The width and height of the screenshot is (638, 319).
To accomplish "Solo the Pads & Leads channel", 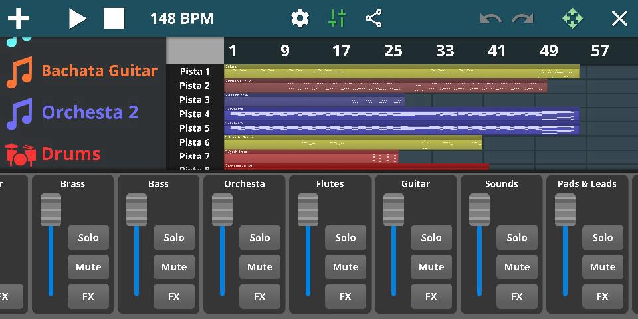I will [603, 238].
